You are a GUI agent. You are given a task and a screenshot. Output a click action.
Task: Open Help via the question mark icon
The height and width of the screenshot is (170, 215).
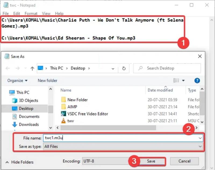point(197,81)
